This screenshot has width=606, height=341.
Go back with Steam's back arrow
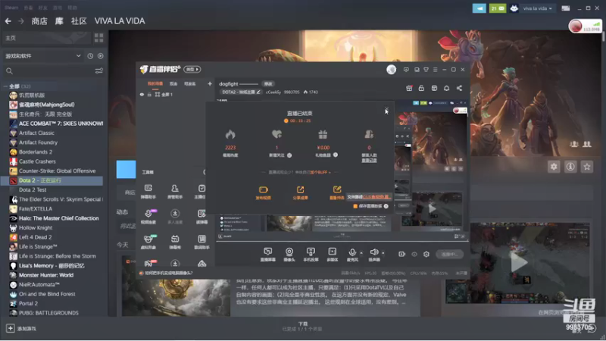(8, 21)
